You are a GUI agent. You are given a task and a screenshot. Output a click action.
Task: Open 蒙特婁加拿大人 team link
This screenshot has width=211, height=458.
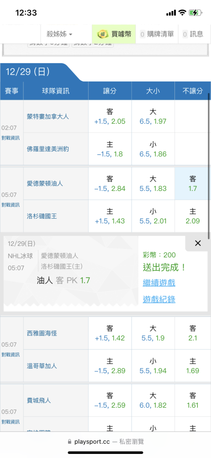[48, 116]
